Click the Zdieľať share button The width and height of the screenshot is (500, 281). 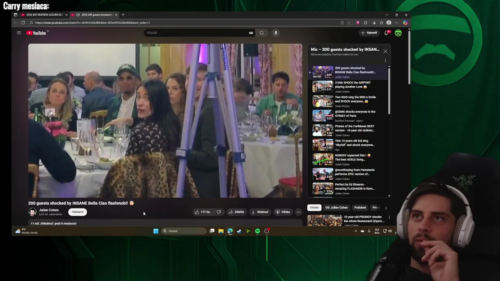(236, 212)
